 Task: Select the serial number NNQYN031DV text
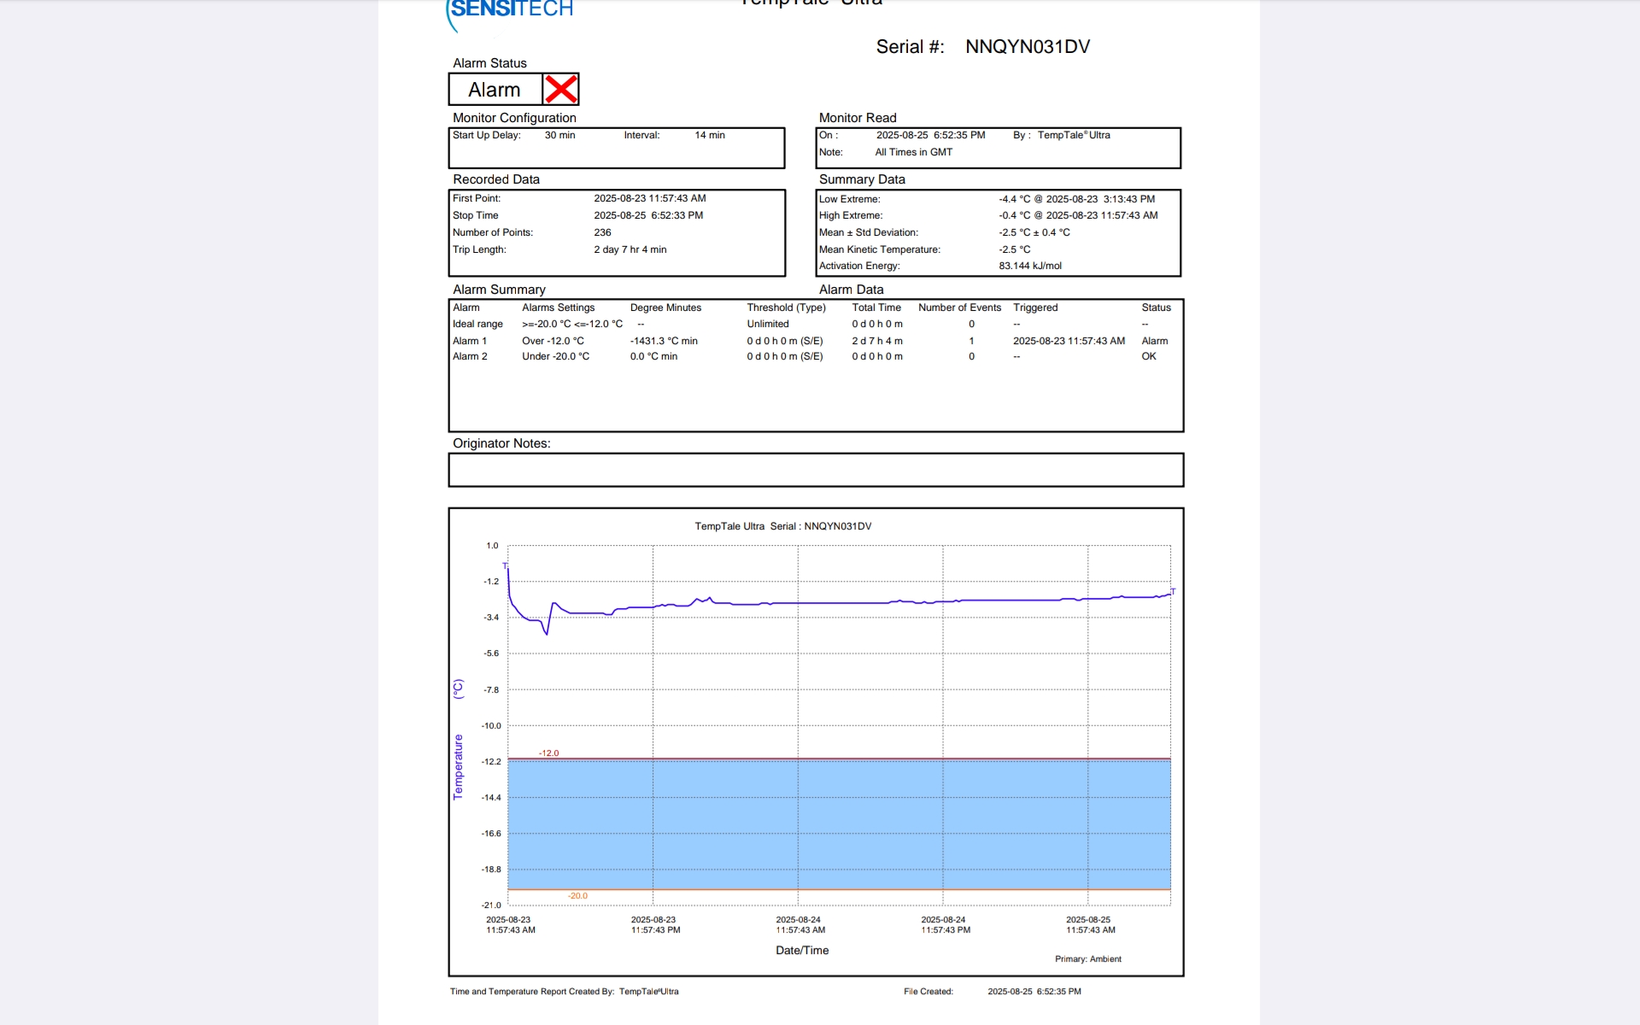1028,47
